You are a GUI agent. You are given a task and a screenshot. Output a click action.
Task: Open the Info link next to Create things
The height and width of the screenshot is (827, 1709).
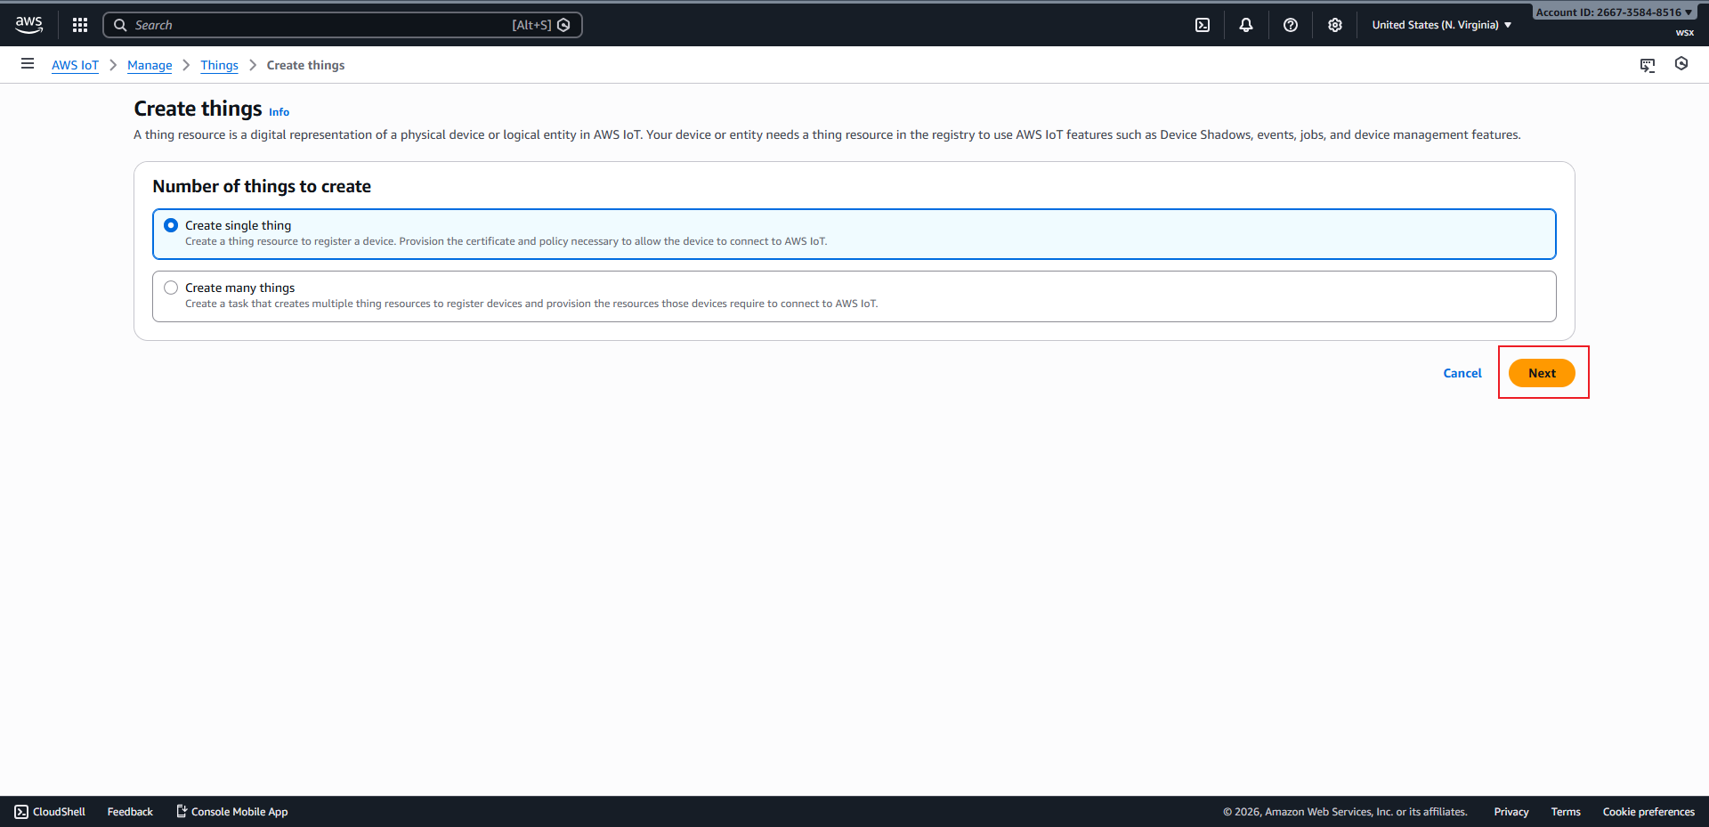[279, 112]
